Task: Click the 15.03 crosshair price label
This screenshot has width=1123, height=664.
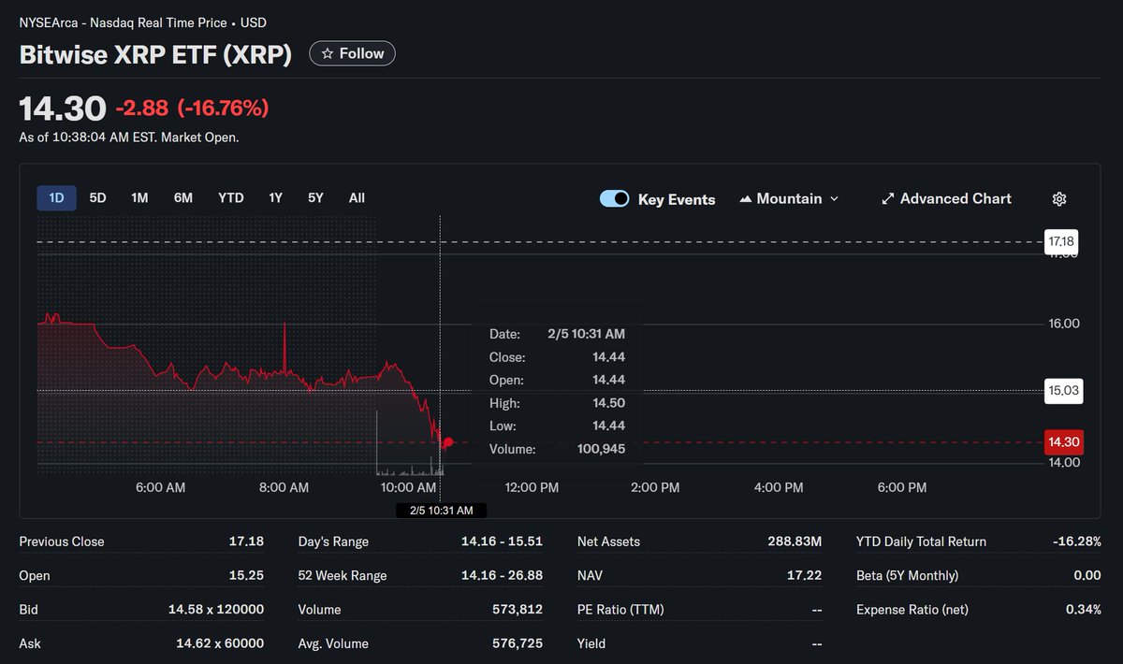Action: pos(1063,391)
